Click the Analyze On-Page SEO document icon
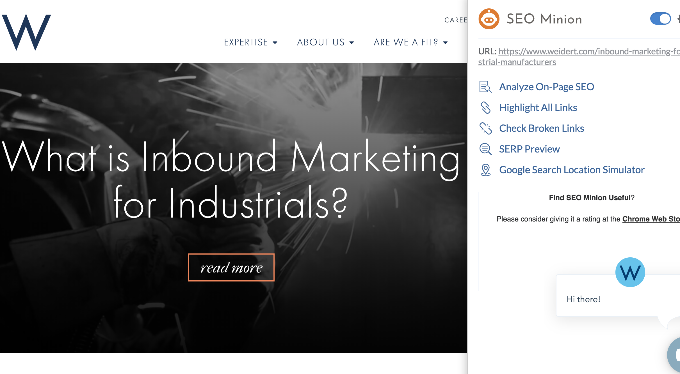The image size is (680, 374). (485, 87)
